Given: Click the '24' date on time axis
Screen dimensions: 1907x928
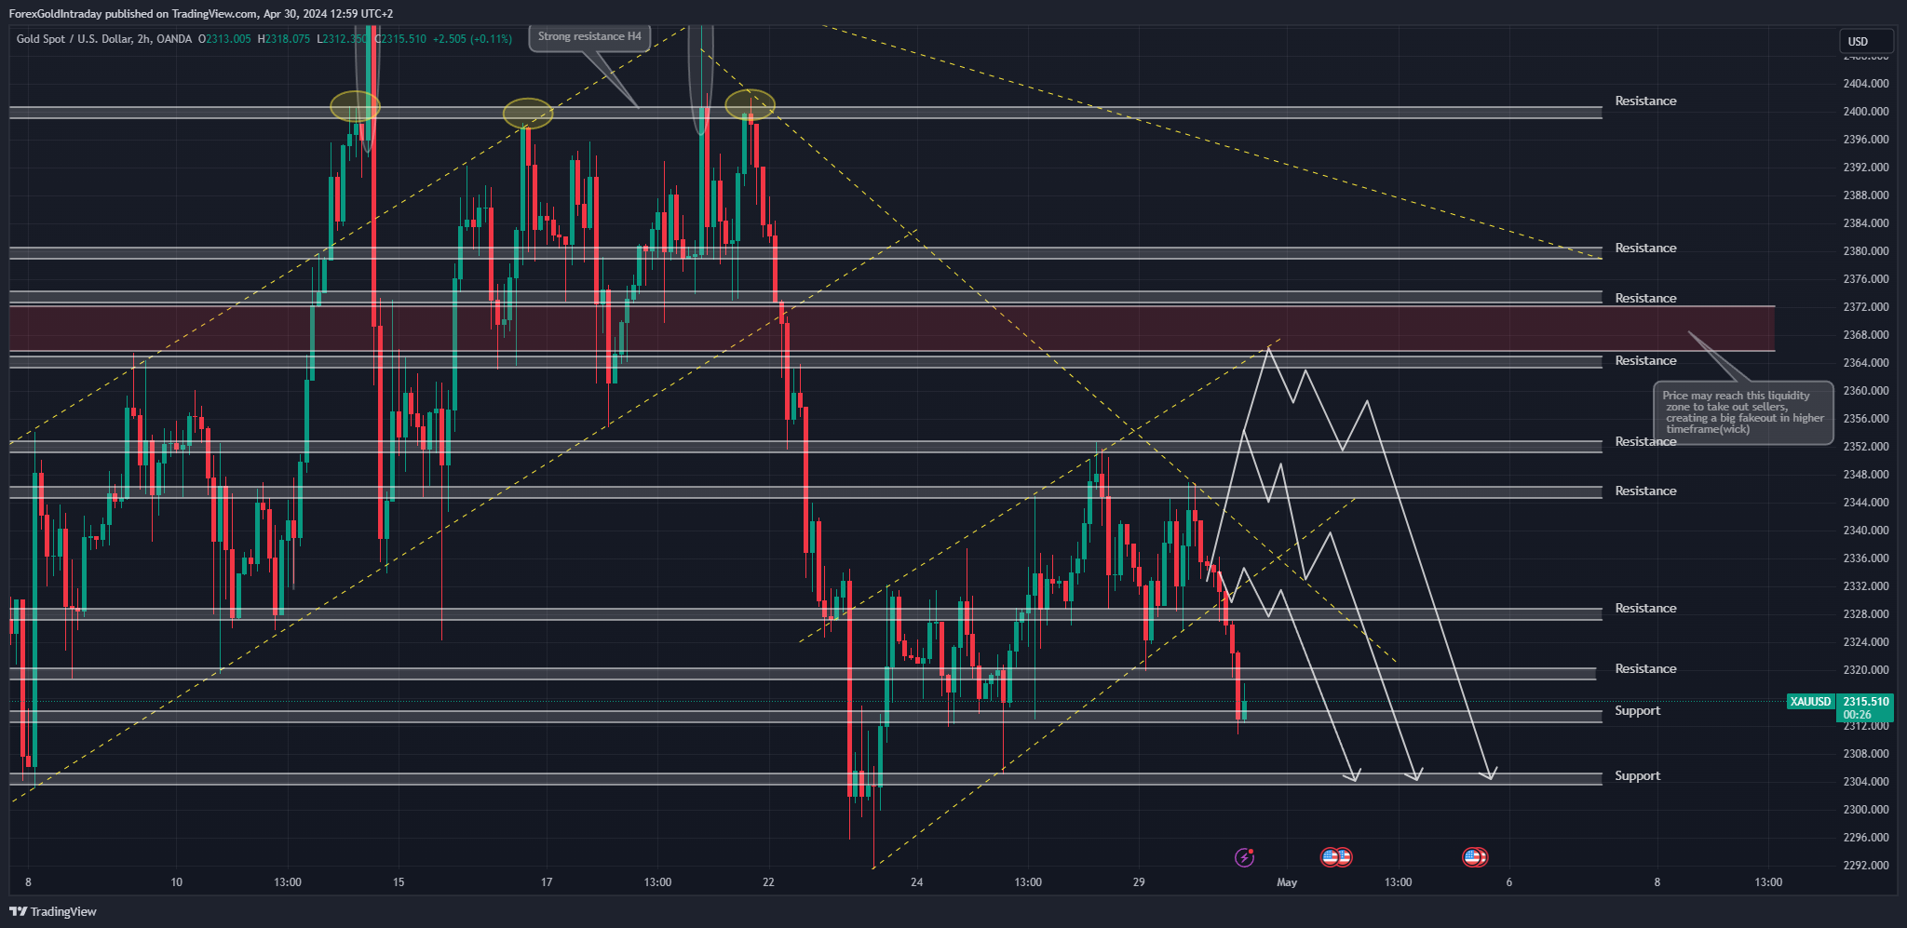Looking at the screenshot, I should (917, 882).
